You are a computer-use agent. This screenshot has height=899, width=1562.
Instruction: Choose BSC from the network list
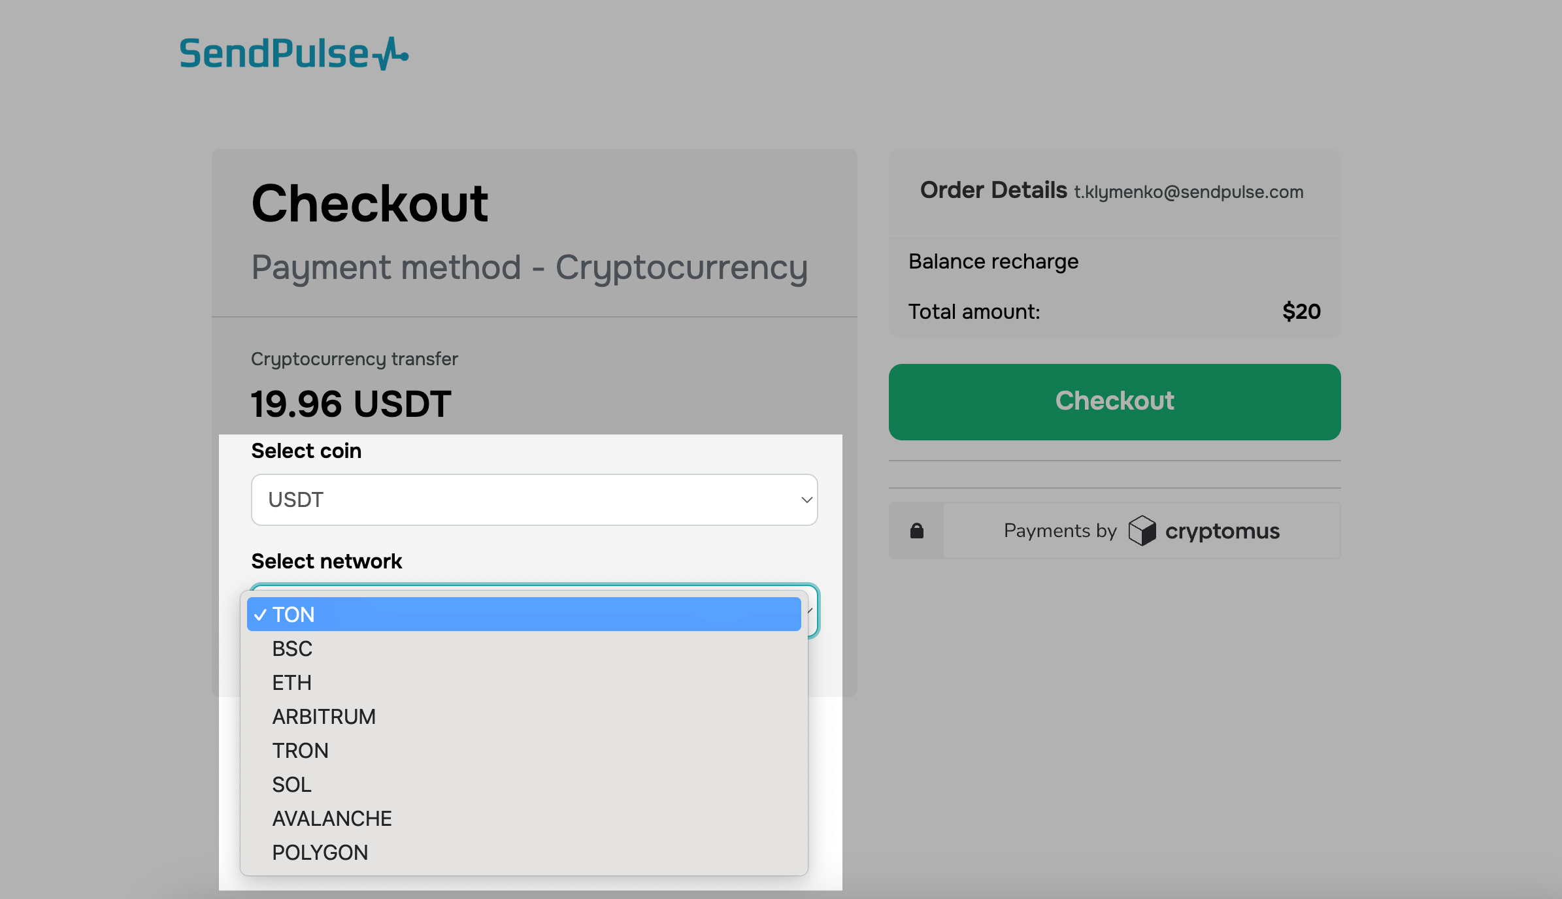pyautogui.click(x=292, y=649)
